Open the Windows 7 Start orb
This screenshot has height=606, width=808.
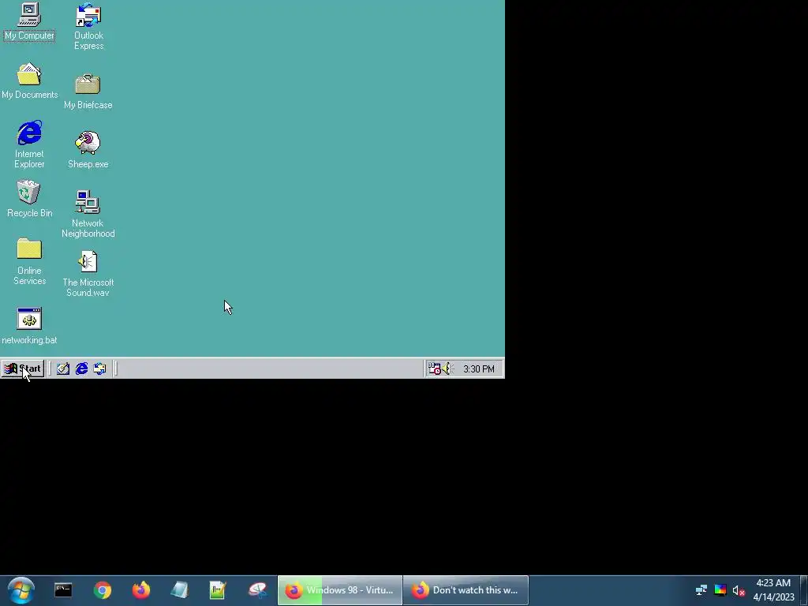pos(21,590)
